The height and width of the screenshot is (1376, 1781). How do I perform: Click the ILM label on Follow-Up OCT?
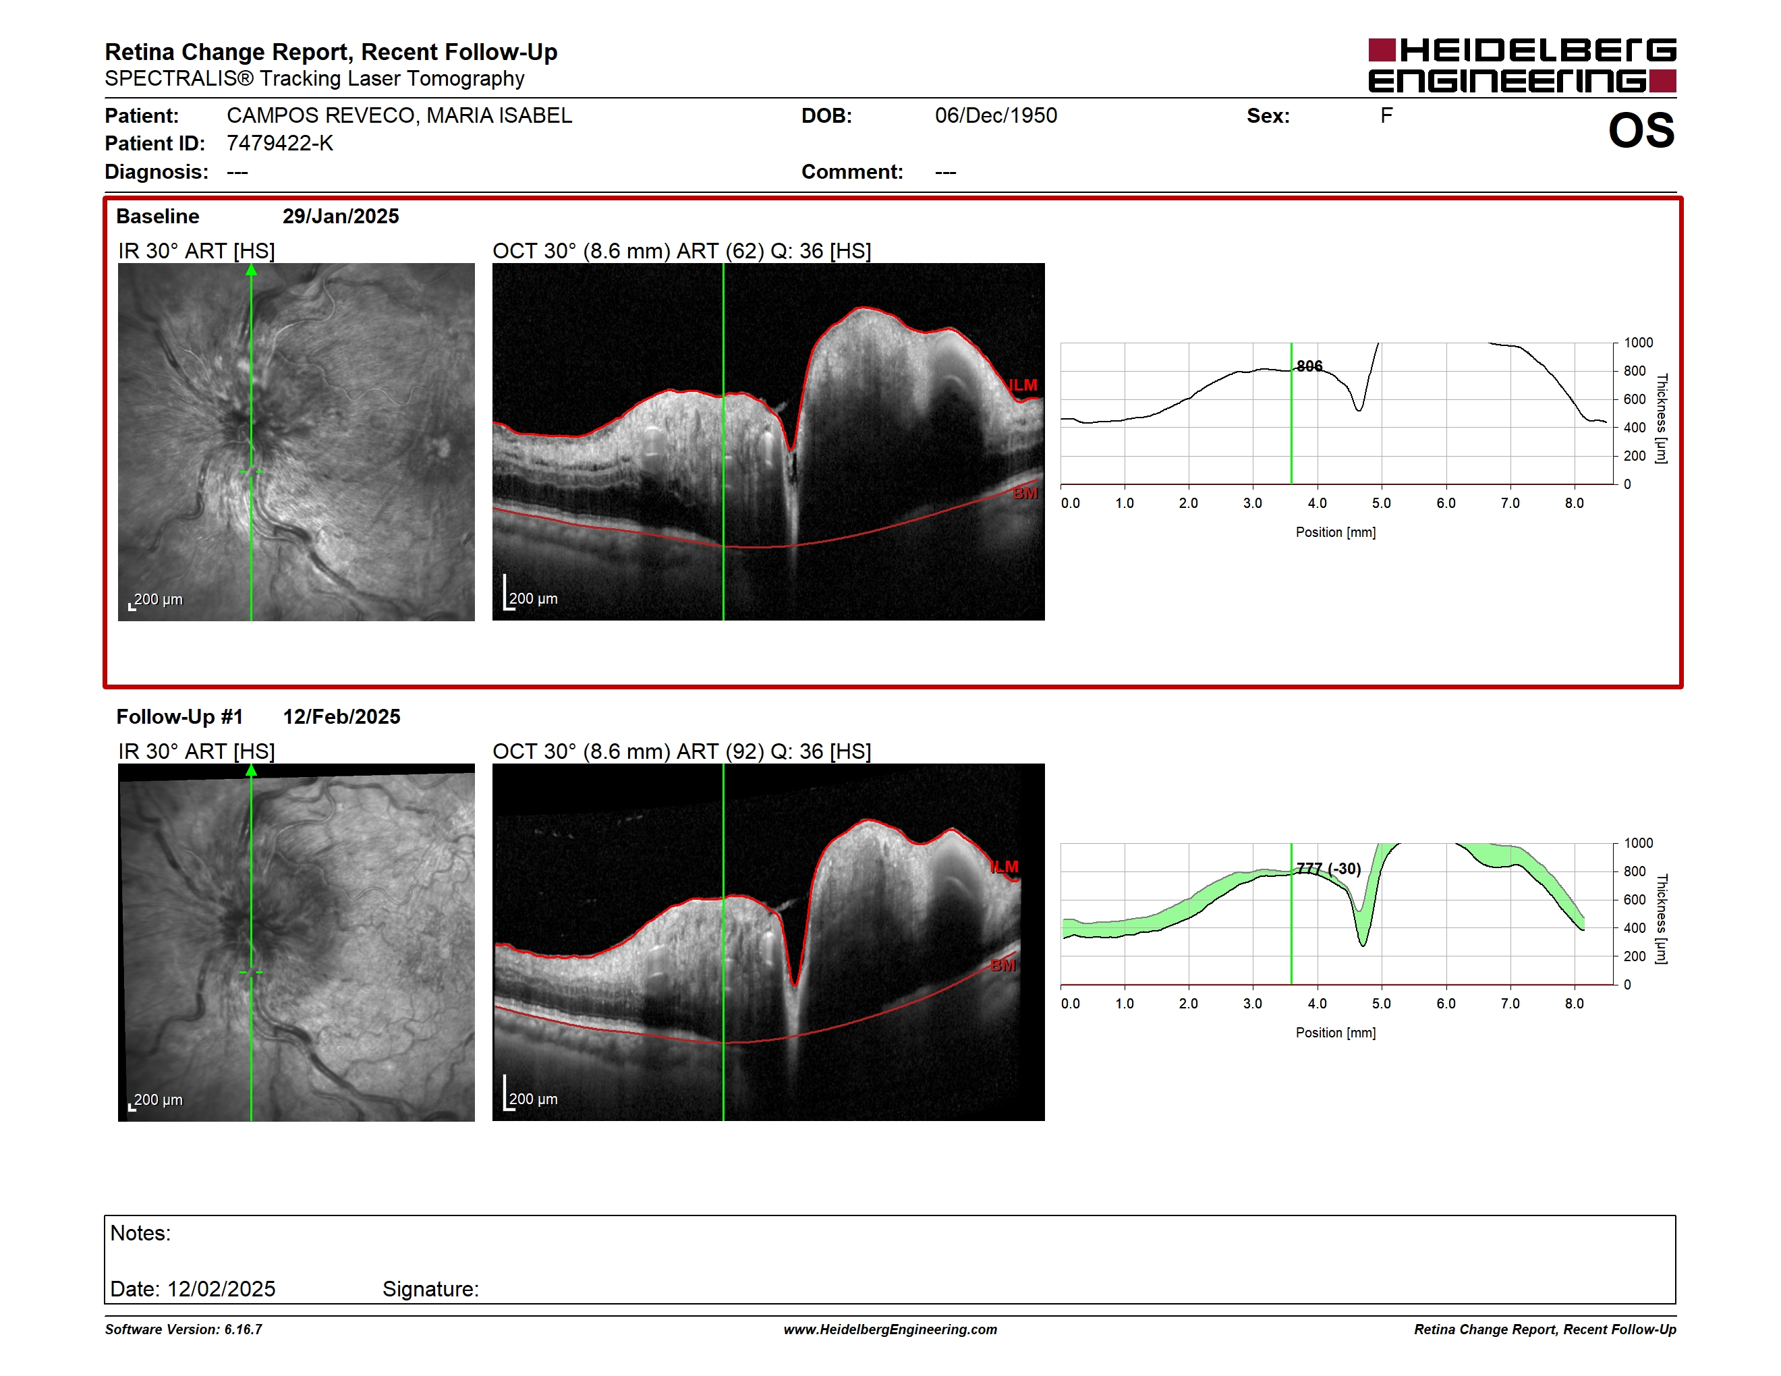tap(1004, 867)
